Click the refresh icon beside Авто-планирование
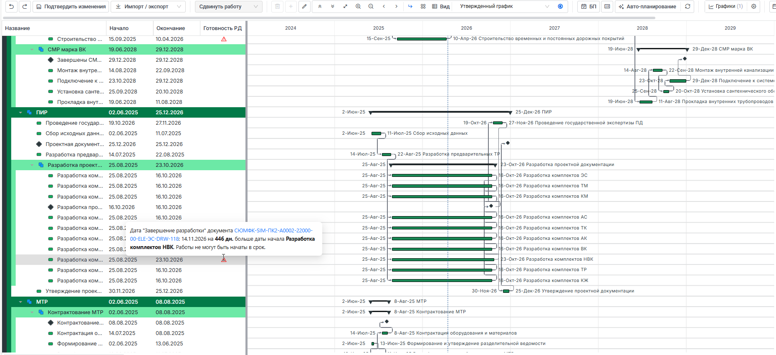This screenshot has width=776, height=355. point(688,7)
